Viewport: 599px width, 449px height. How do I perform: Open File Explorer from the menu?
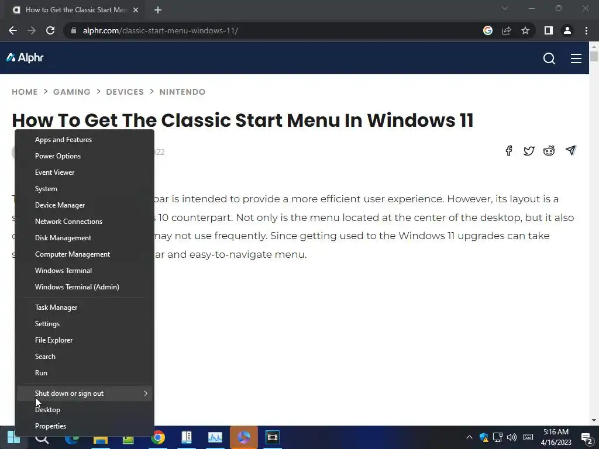[x=84, y=341]
